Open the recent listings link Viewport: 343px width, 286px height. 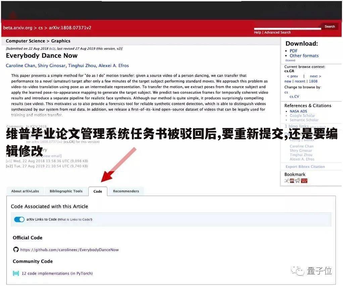pos(300,81)
